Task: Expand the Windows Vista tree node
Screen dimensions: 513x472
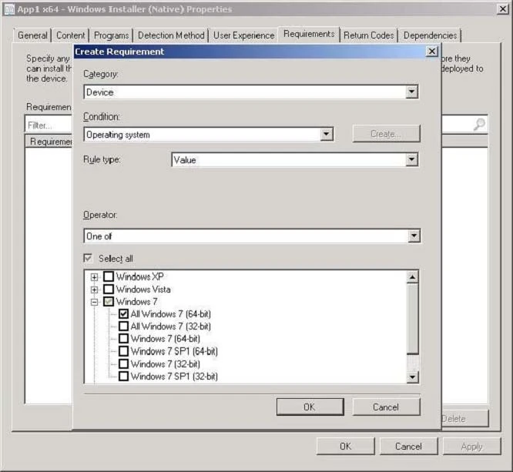Action: 95,290
